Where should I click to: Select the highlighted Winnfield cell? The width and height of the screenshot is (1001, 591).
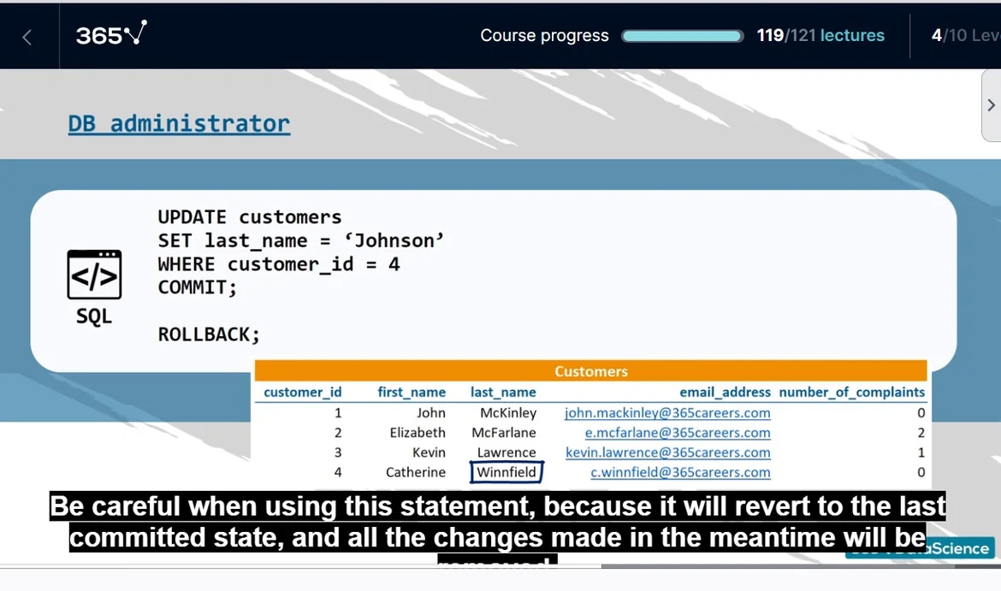tap(506, 472)
